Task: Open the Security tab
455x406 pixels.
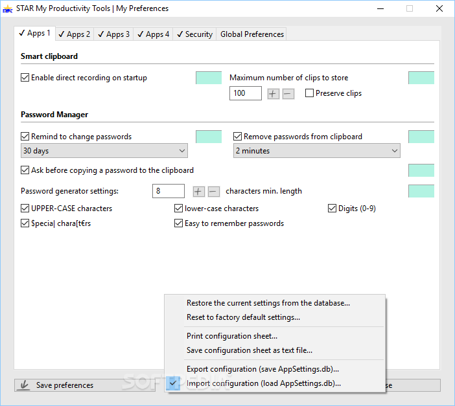Action: (194, 34)
